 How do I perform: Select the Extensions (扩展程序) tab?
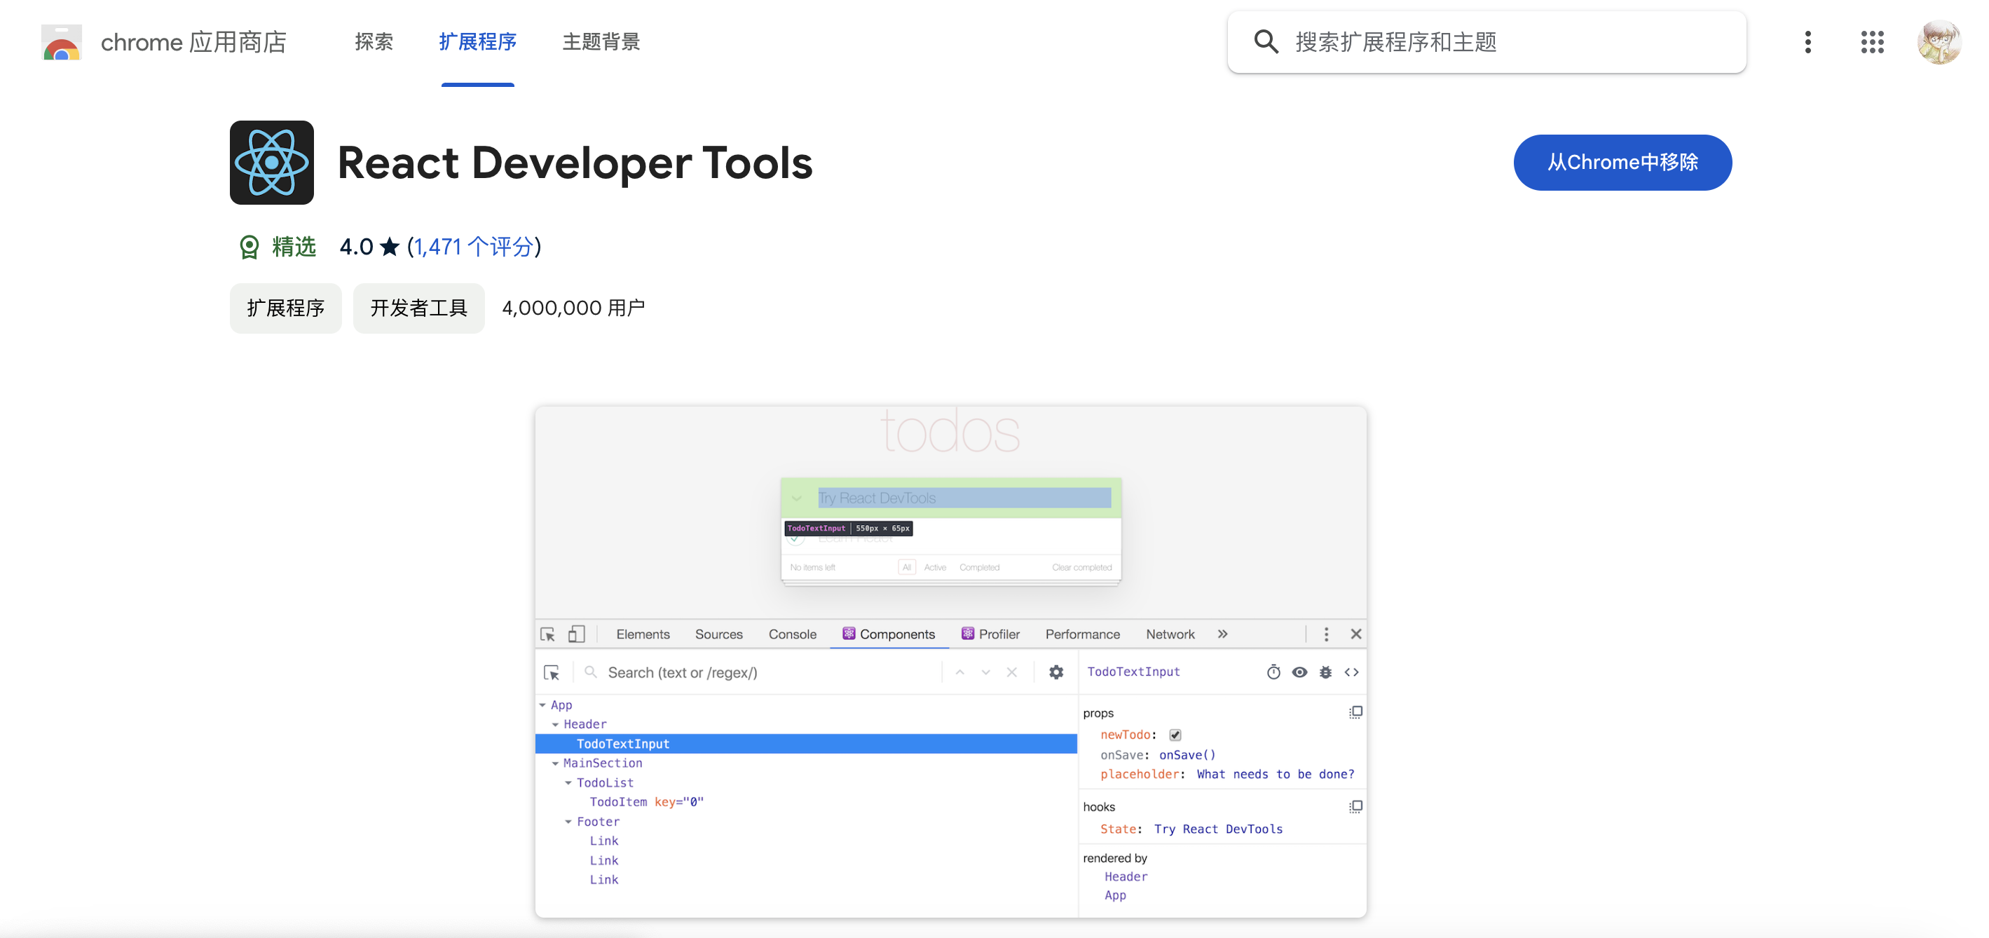(477, 42)
